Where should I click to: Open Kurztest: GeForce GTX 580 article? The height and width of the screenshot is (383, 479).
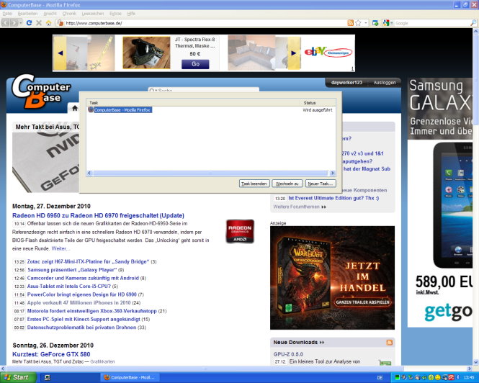pyautogui.click(x=51, y=354)
